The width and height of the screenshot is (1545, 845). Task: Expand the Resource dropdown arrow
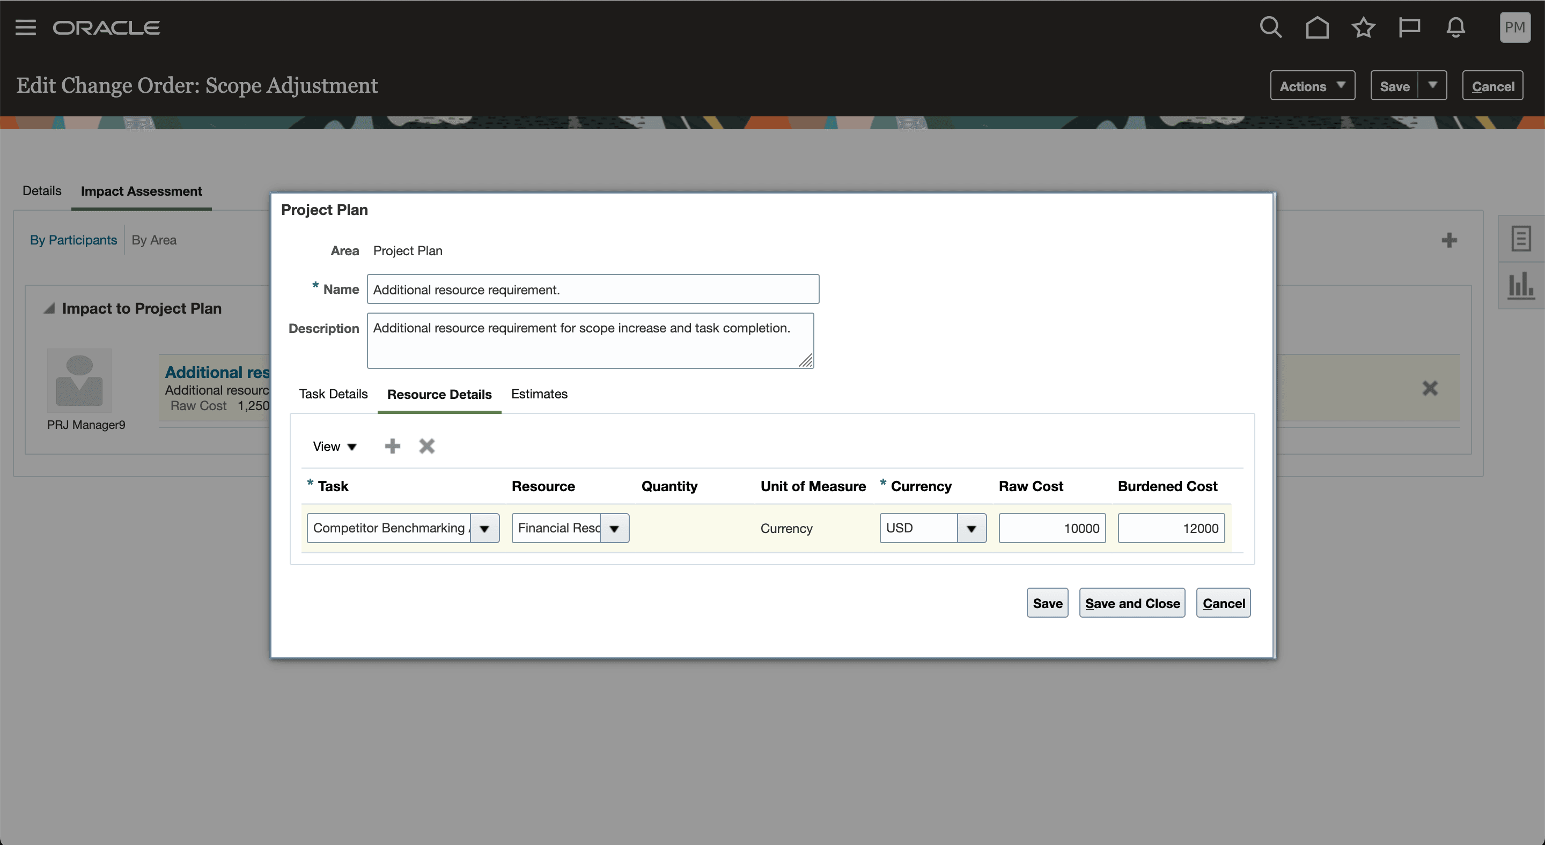614,529
